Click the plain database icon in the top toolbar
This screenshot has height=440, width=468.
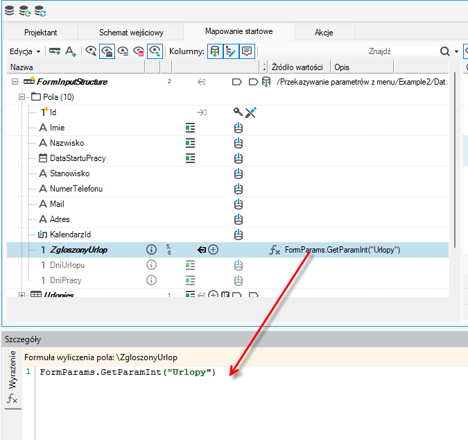click(x=10, y=10)
